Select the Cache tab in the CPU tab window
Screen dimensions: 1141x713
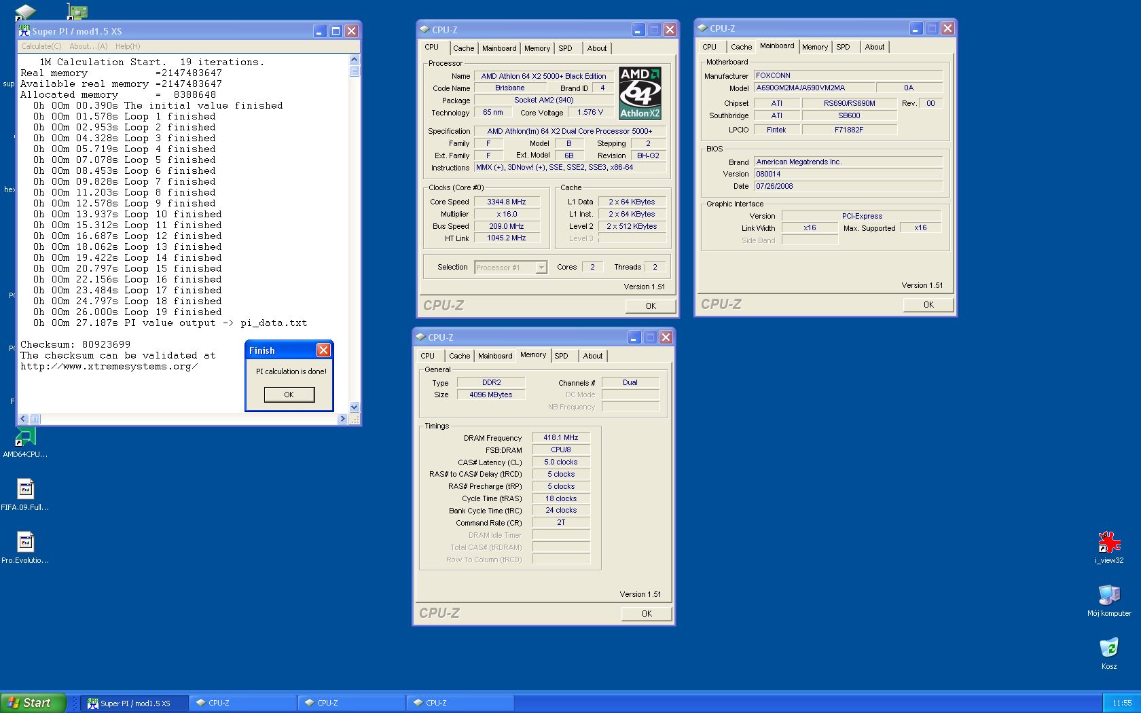463,48
